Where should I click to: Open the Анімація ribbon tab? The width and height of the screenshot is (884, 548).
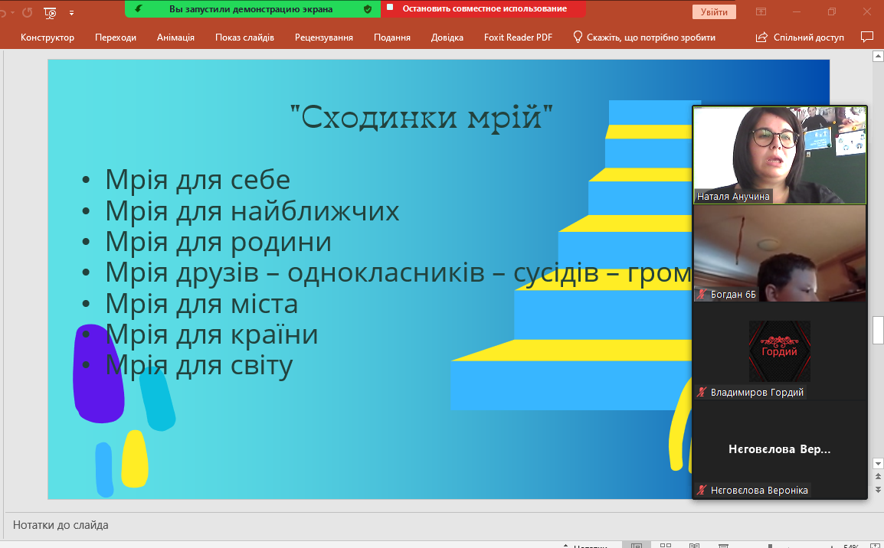tap(175, 38)
